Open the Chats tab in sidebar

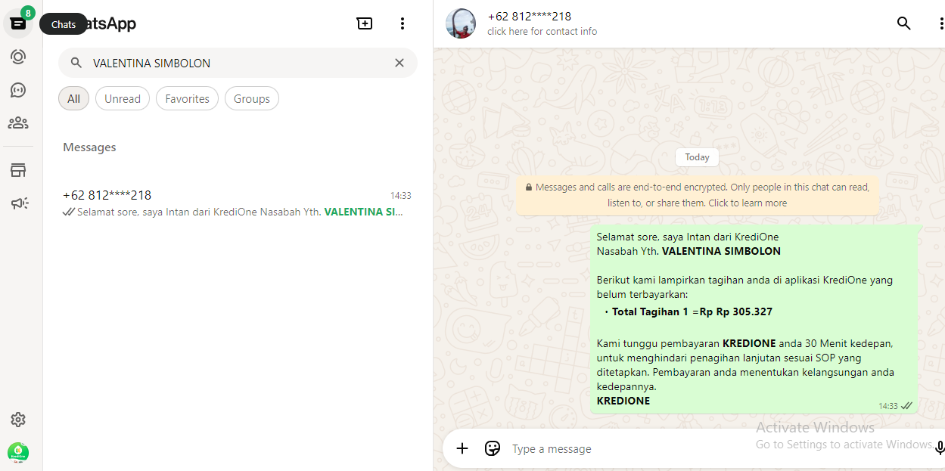[18, 23]
